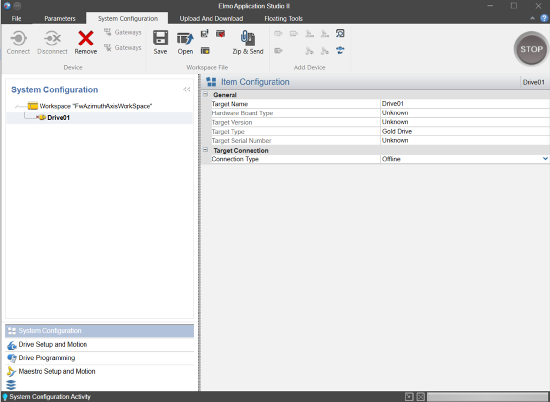This screenshot has height=402, width=550.
Task: Click the Drive Programming icon
Action: coord(12,358)
